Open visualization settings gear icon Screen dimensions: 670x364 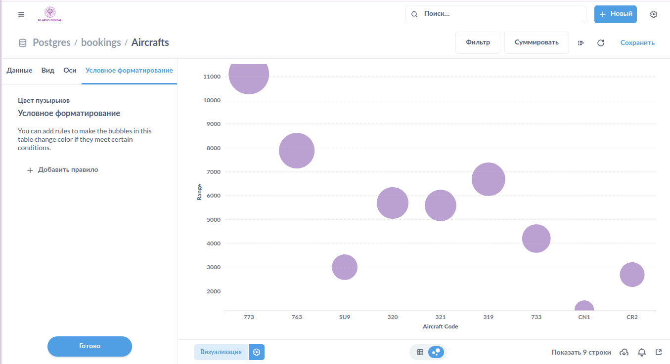click(257, 352)
